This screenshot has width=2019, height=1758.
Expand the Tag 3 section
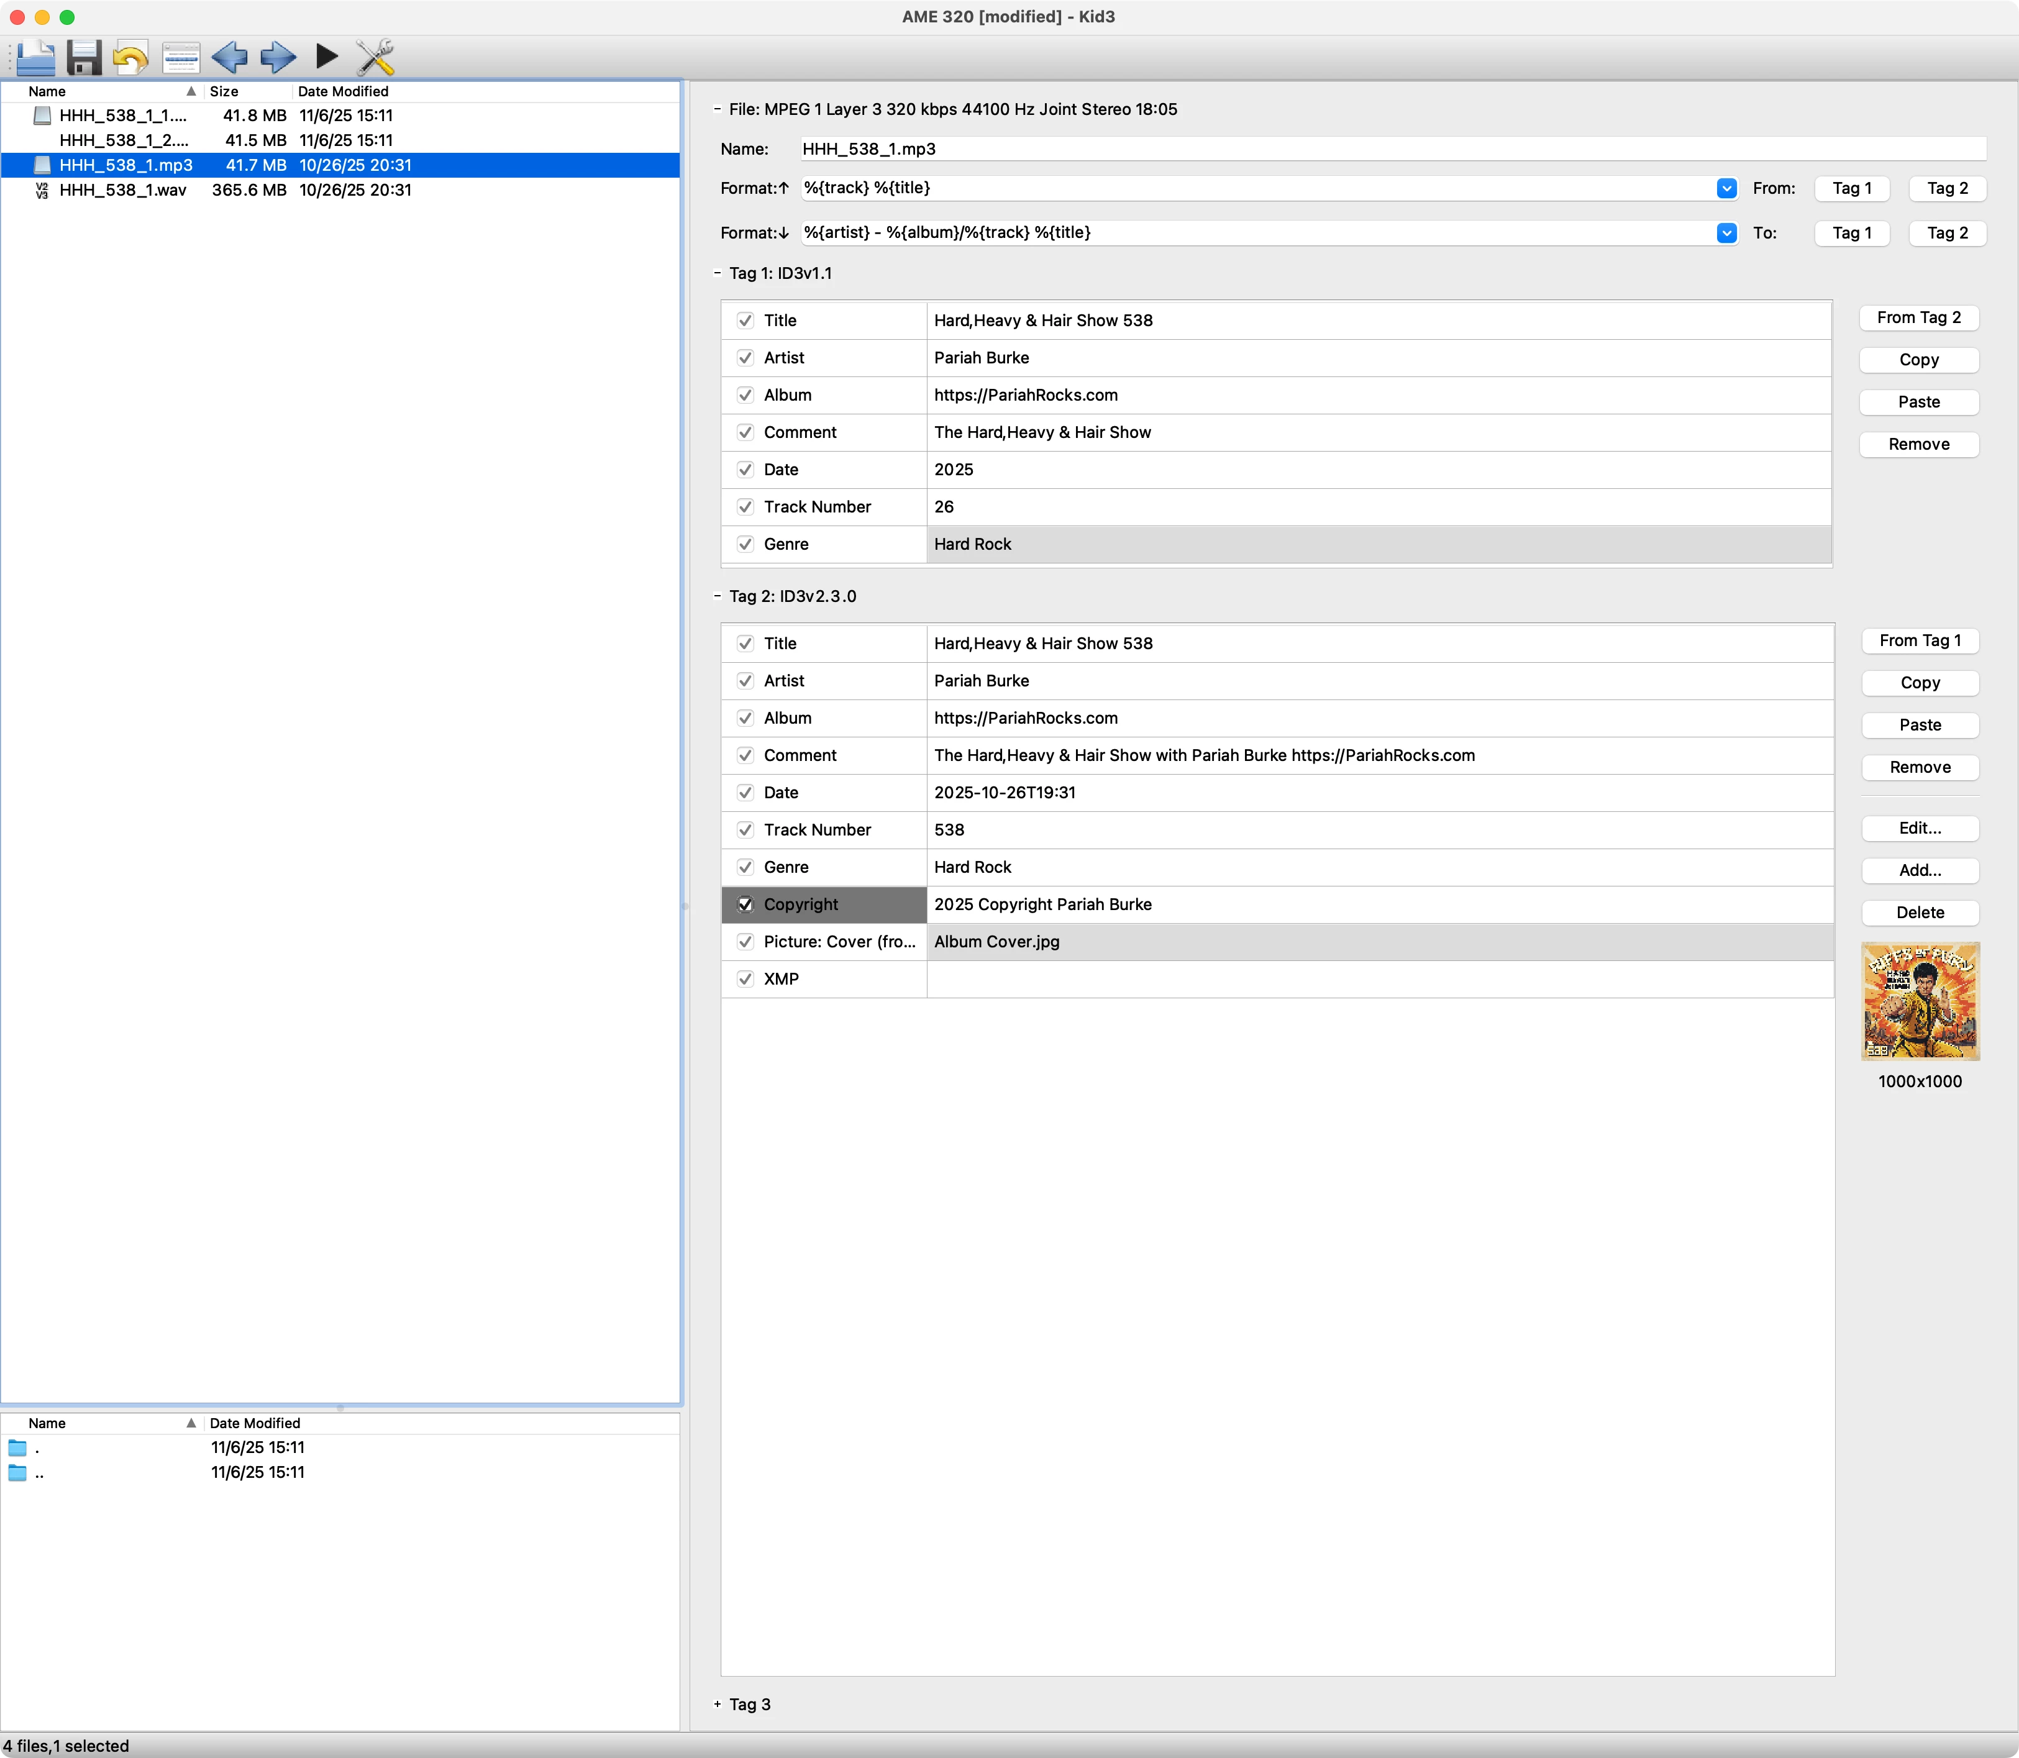pyautogui.click(x=717, y=1704)
